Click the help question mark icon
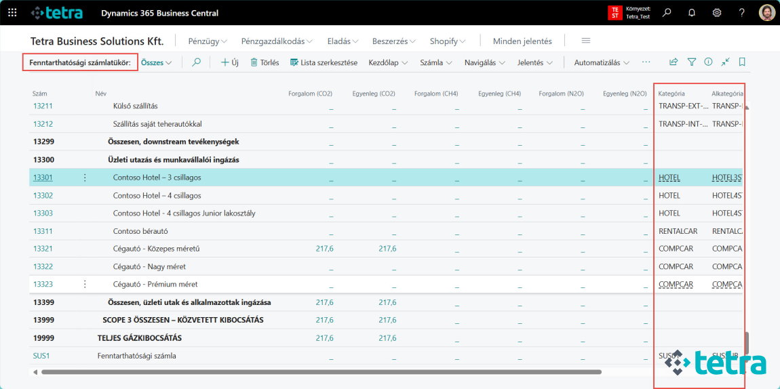This screenshot has width=780, height=389. point(741,13)
